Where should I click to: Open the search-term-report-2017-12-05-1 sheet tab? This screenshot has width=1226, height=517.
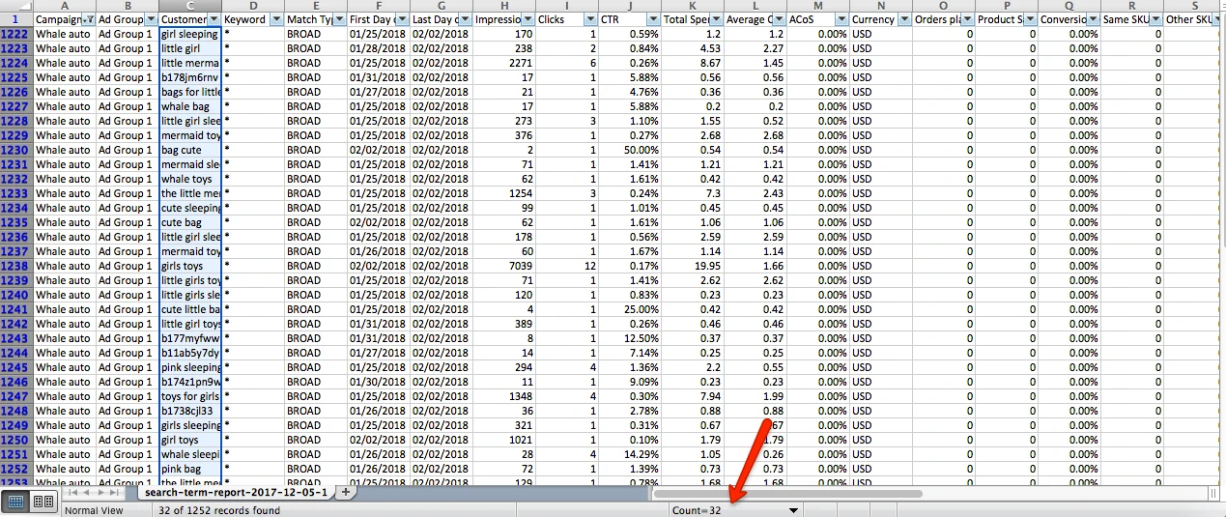click(x=235, y=493)
